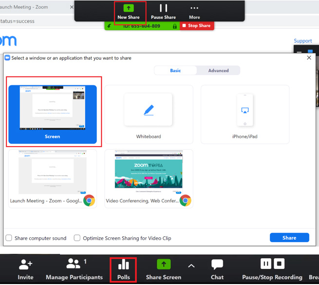Click the browser address bar URL
Screen dimensions: 319x285
coord(17,21)
